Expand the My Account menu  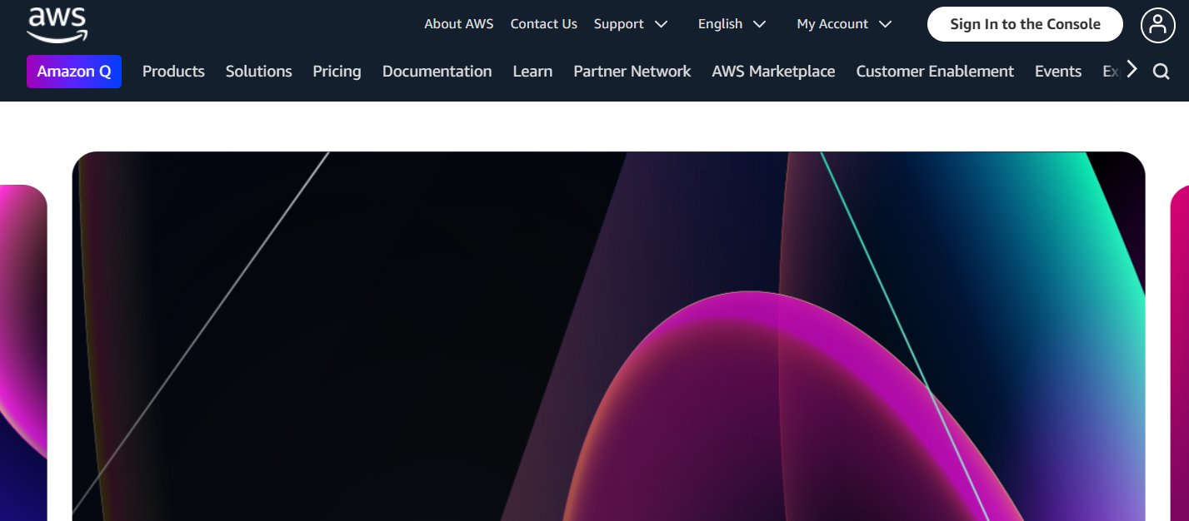pos(843,24)
